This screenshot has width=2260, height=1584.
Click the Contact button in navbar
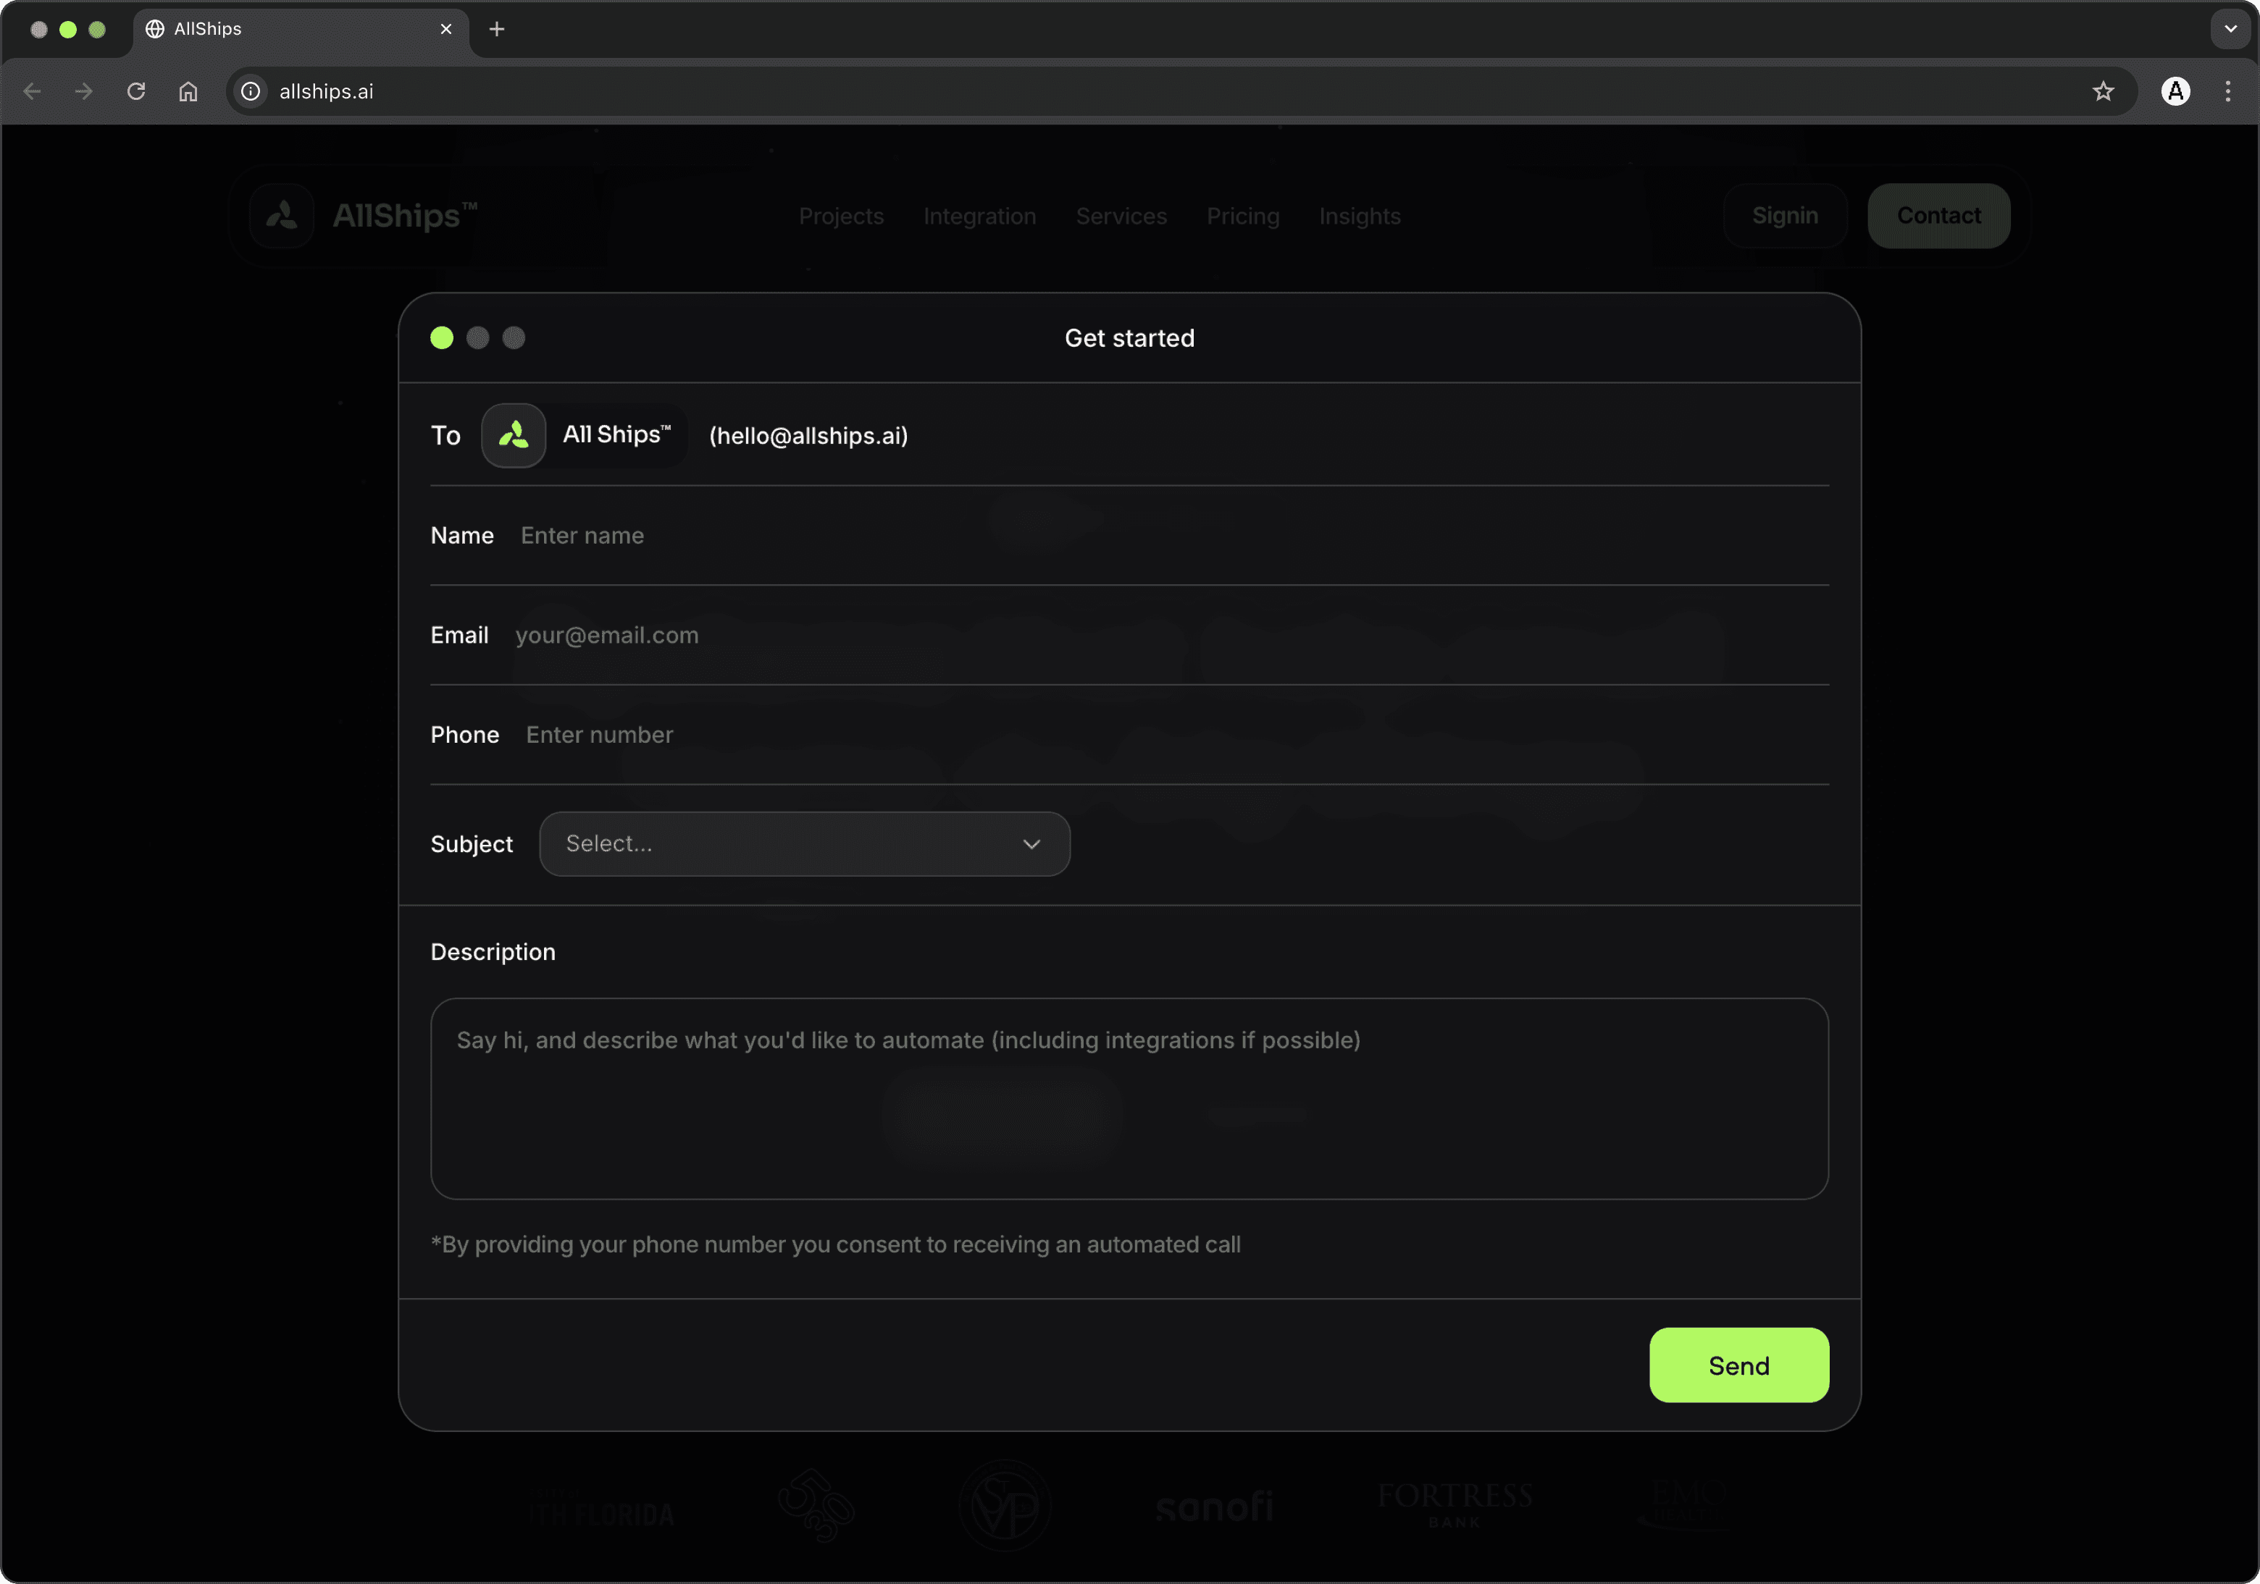pyautogui.click(x=1938, y=216)
